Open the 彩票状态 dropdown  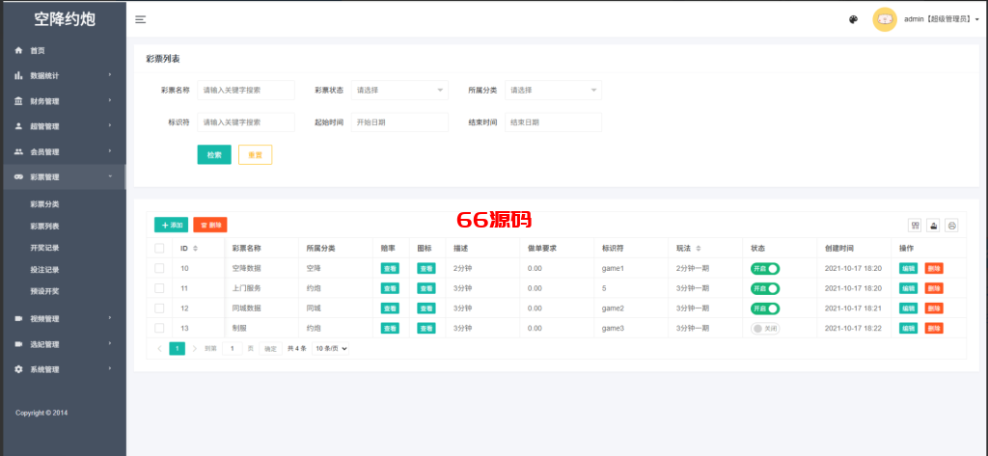coord(399,90)
